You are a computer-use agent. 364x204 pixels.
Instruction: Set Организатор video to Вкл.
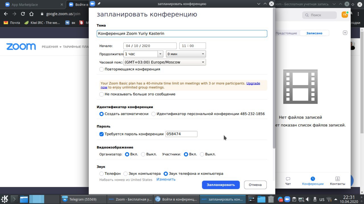click(127, 154)
